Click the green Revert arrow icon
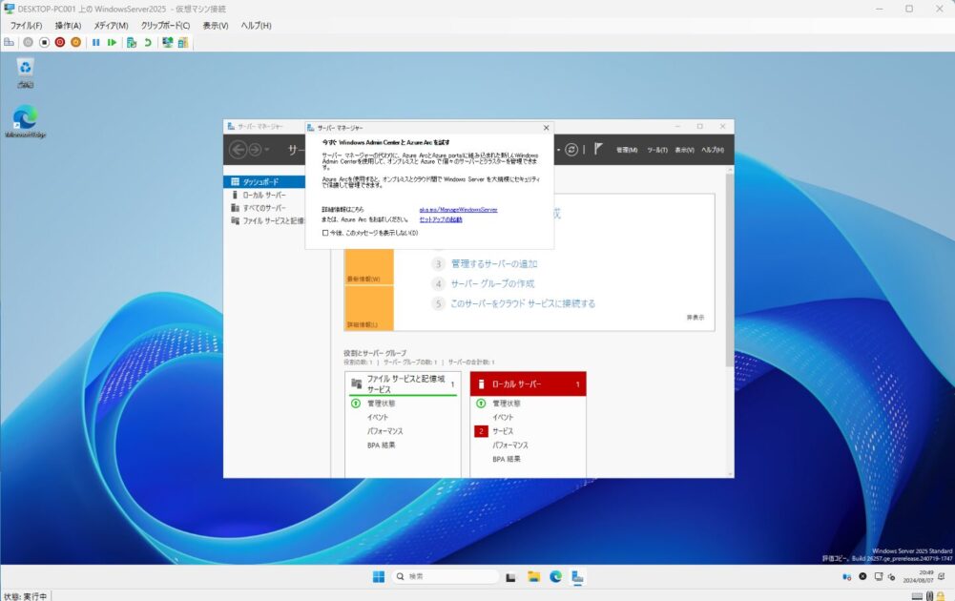The height and width of the screenshot is (601, 955). point(147,42)
